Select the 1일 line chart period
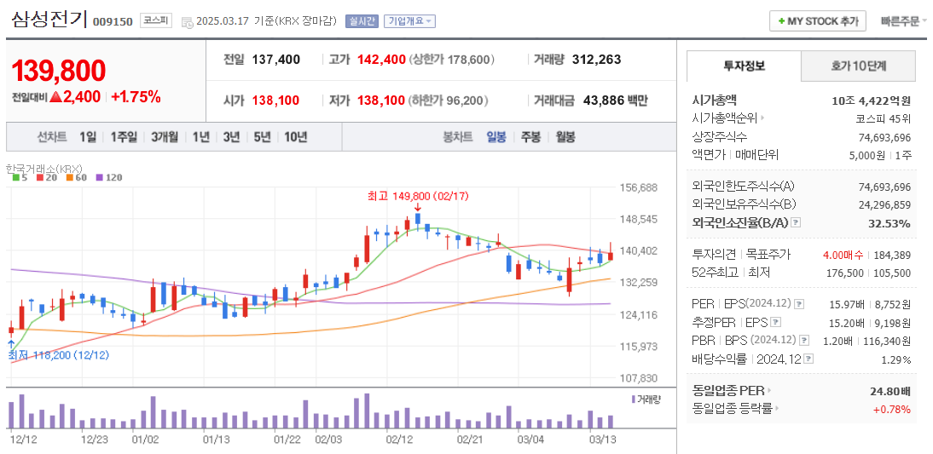Viewport: 933px width, 454px height. coord(88,137)
